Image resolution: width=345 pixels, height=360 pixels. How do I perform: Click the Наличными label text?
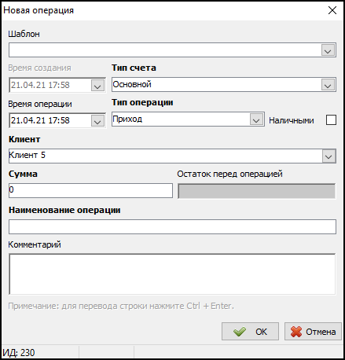(x=292, y=120)
